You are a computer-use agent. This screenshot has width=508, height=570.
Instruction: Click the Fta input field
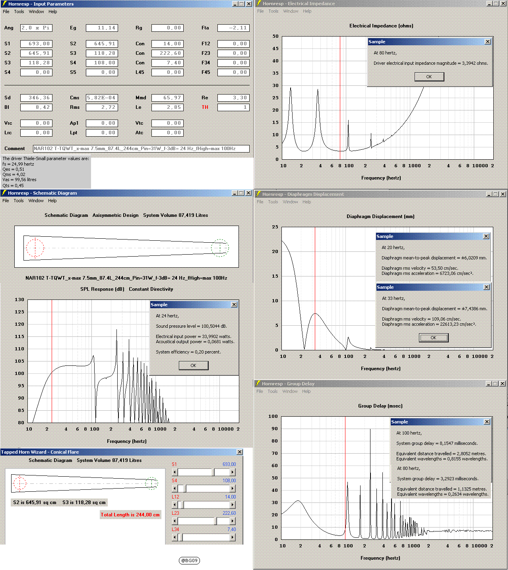[233, 28]
